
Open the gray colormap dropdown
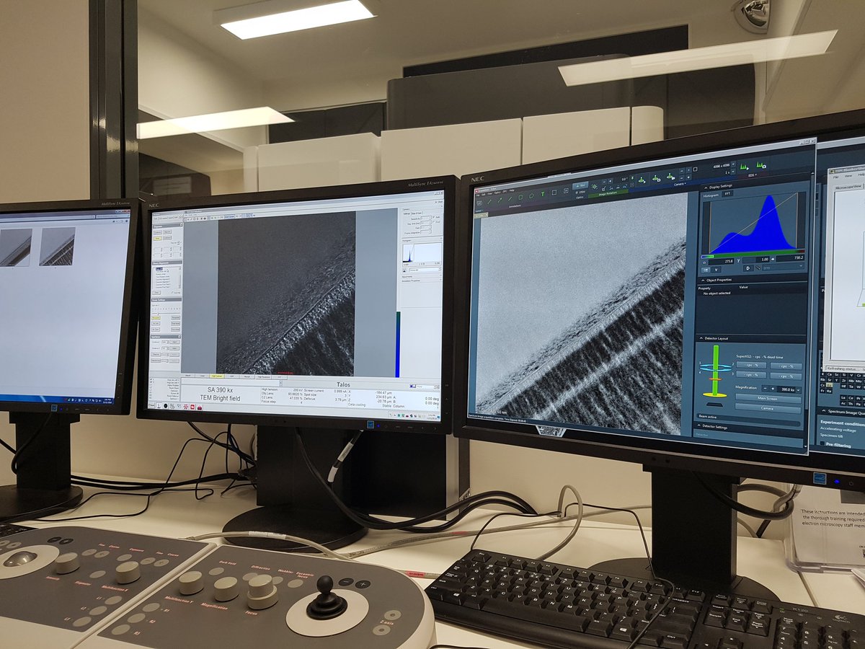click(783, 267)
